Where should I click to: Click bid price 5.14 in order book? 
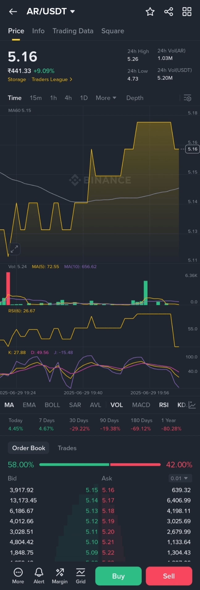pyautogui.click(x=92, y=500)
